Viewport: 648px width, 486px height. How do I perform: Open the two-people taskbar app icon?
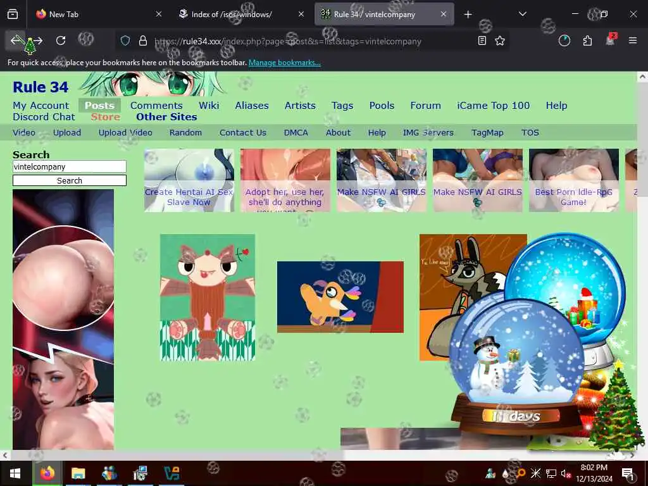[x=109, y=473]
